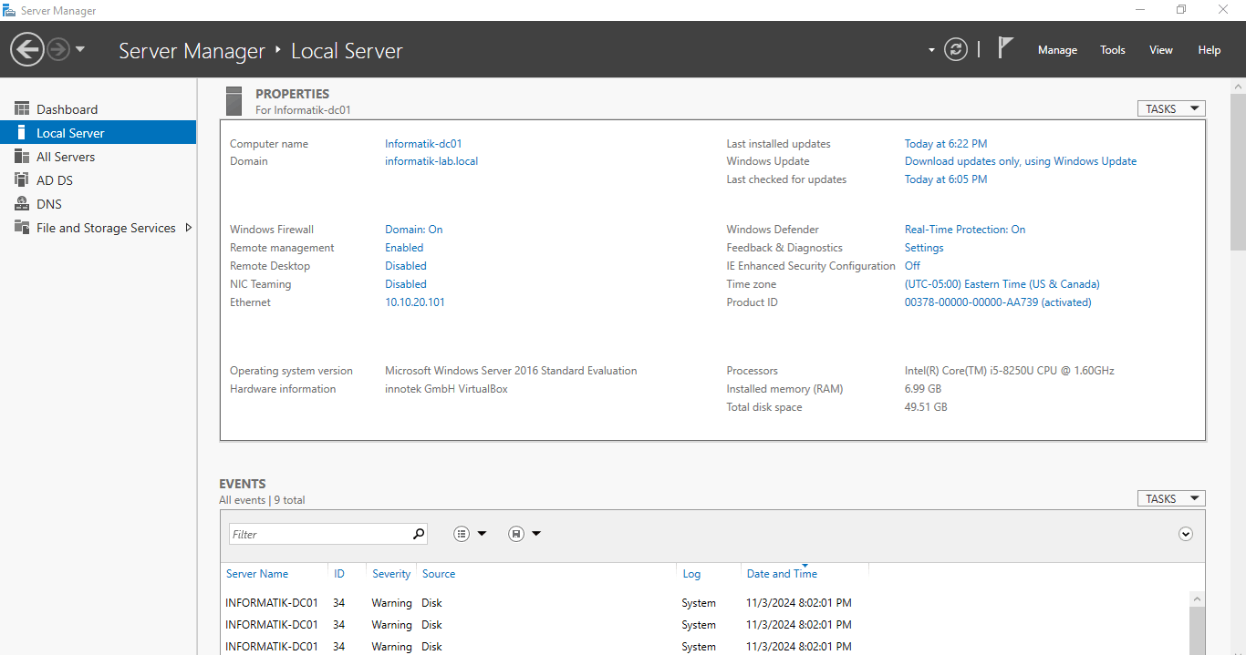Click the magnifier search icon in Filter

pos(419,534)
